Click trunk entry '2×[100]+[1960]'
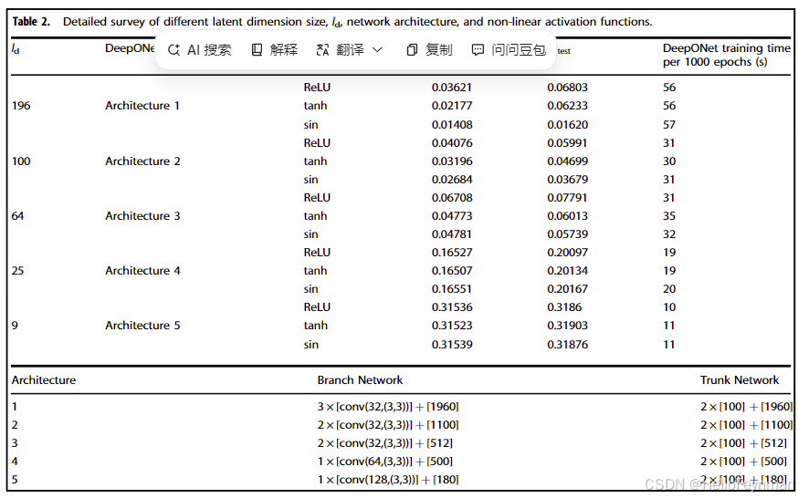The image size is (798, 498). pos(746,407)
